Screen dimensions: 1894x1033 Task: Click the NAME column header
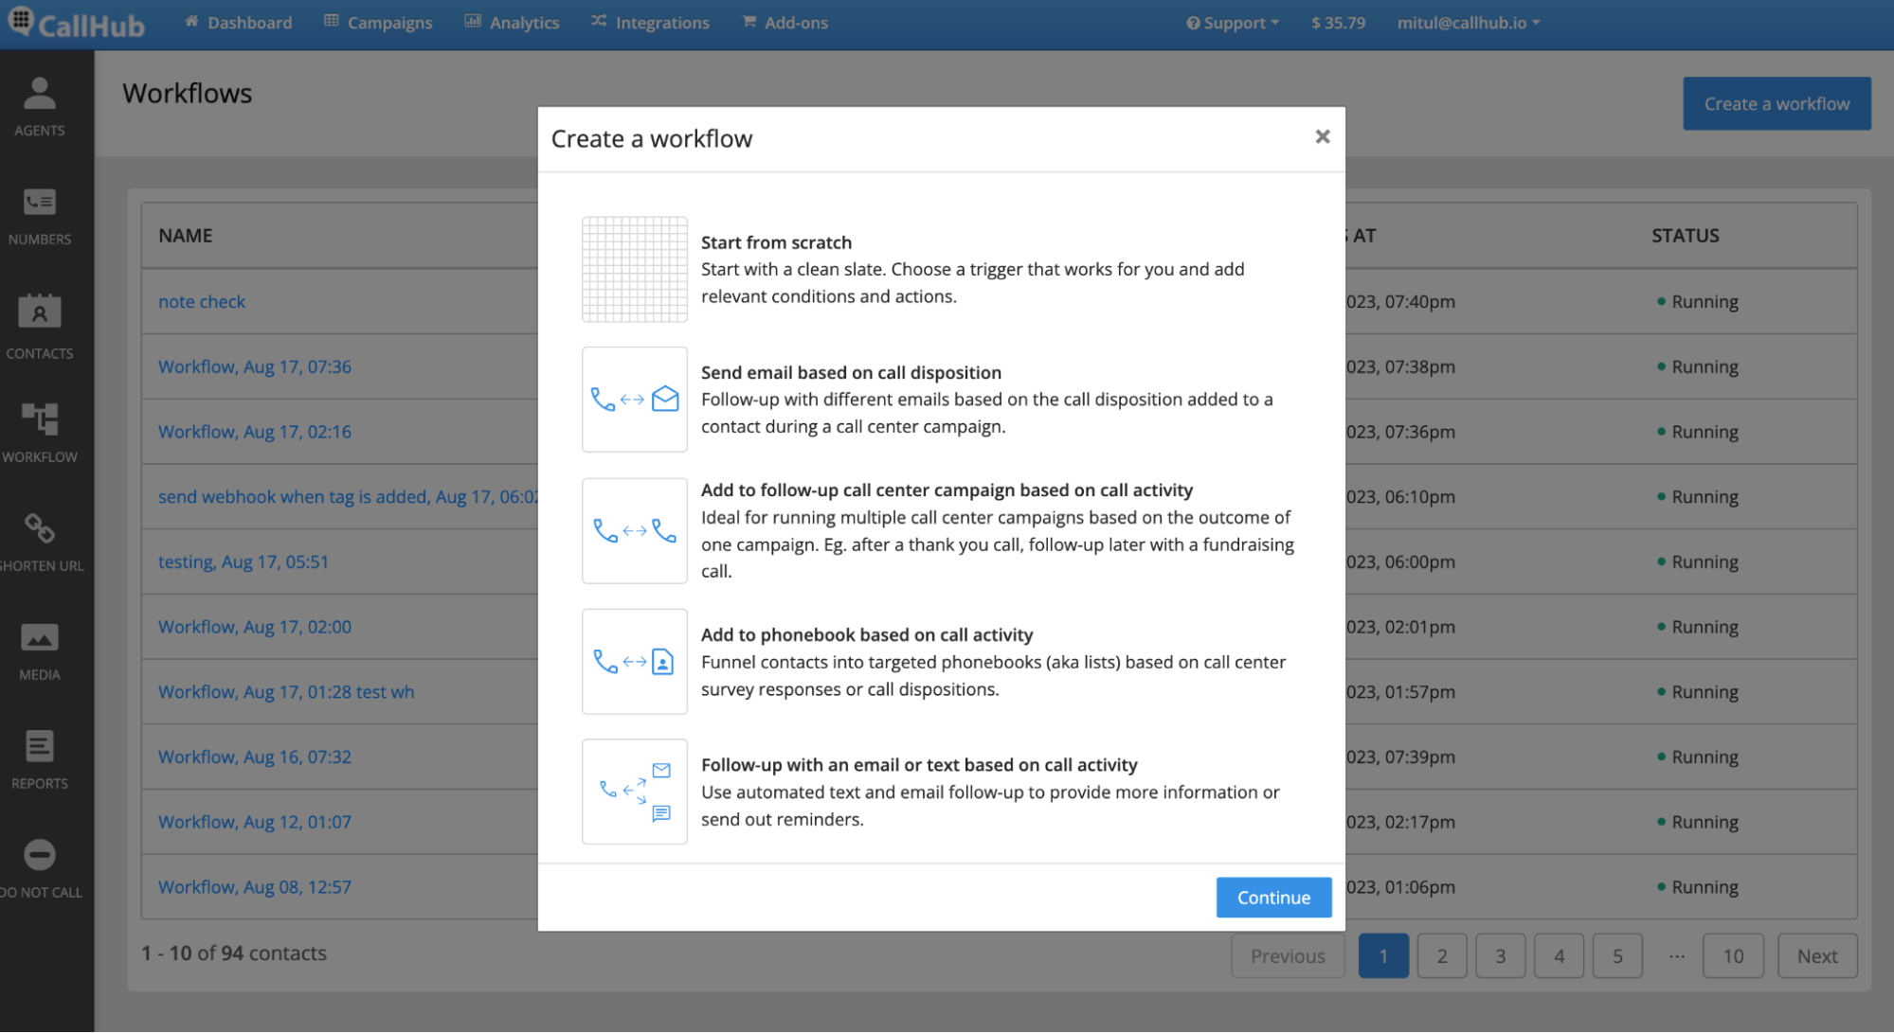point(185,235)
